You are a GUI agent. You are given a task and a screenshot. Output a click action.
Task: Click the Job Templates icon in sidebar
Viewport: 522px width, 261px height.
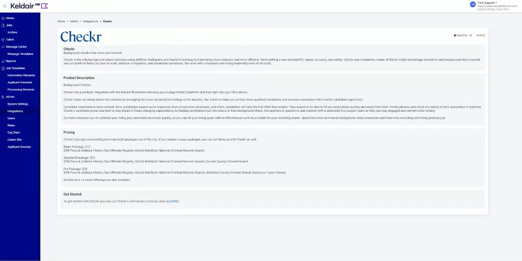3,68
